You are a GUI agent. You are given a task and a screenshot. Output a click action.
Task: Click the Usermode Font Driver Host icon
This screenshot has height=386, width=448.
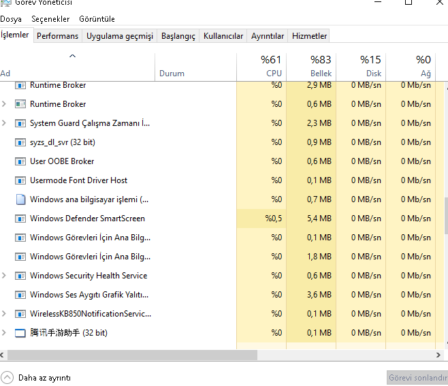coord(20,180)
